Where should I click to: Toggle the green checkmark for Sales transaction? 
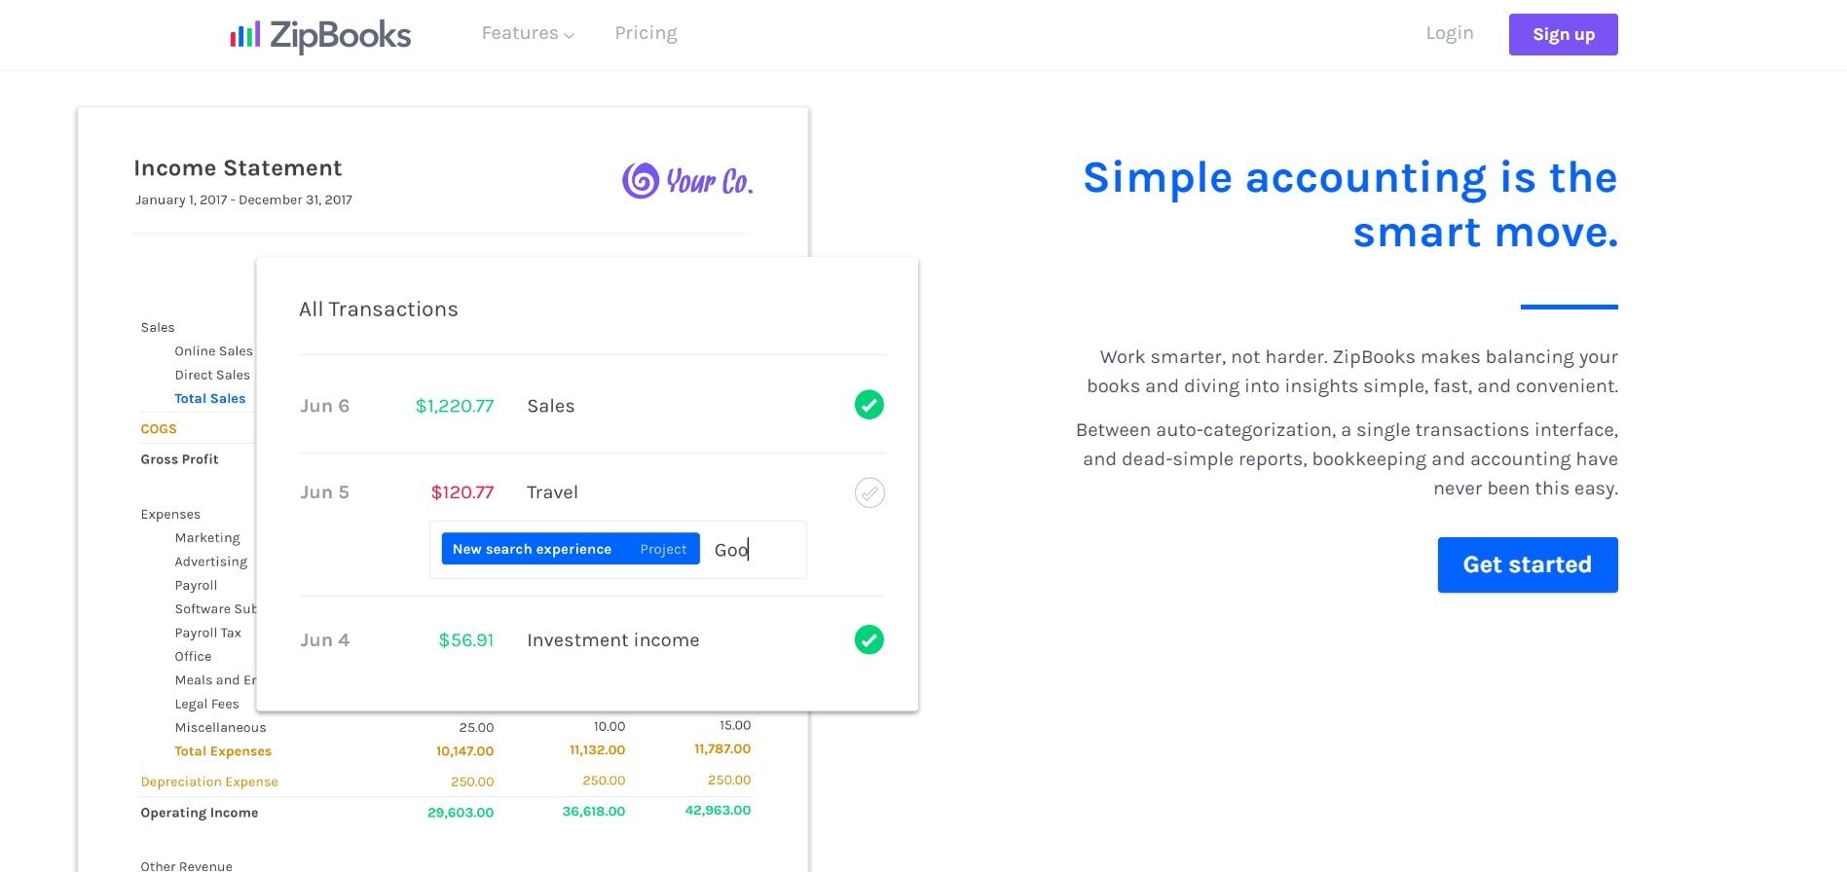868,405
